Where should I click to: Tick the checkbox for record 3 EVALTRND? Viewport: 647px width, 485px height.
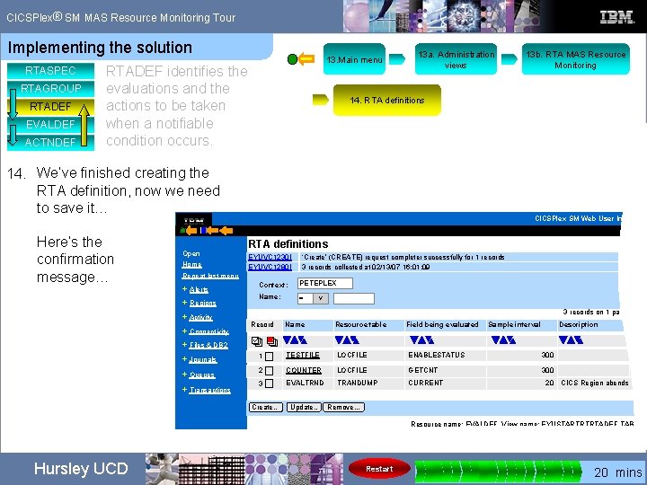tap(269, 384)
